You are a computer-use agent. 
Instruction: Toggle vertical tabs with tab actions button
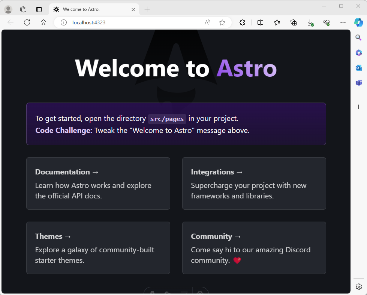[39, 9]
